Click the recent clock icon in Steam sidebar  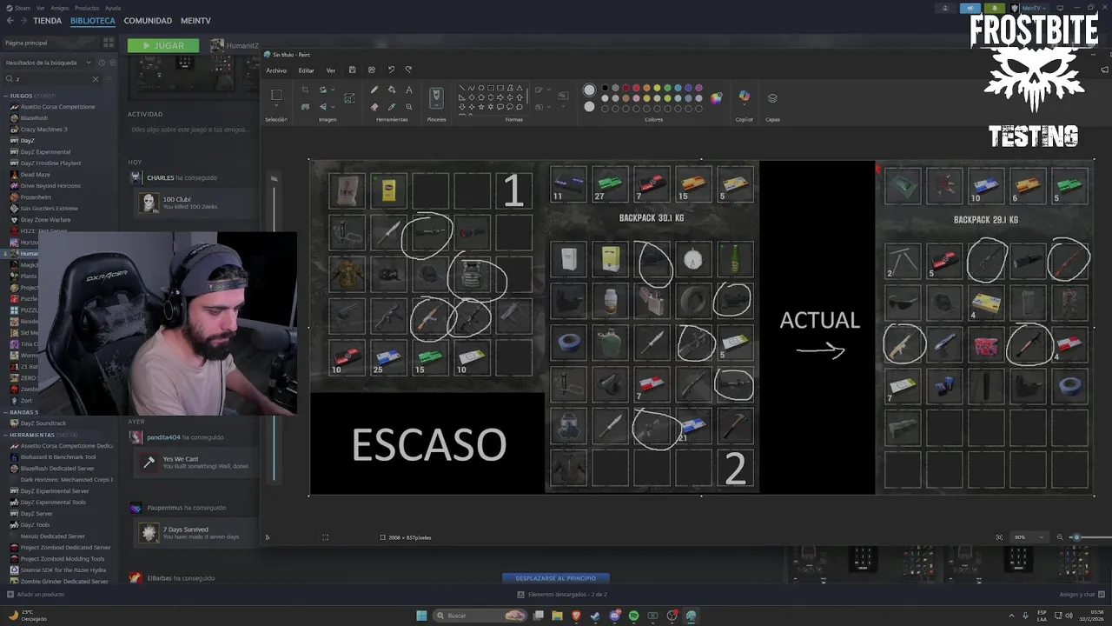click(102, 63)
